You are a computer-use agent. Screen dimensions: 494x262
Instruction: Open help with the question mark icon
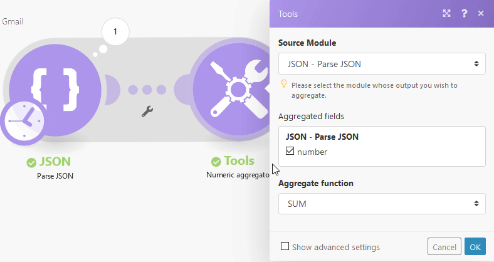coord(464,13)
